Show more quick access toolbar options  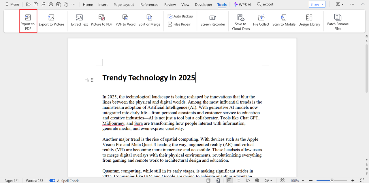pos(74,4)
